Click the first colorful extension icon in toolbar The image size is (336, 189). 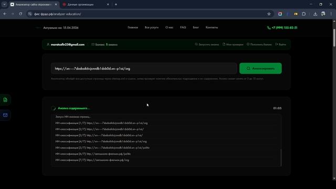point(280,14)
